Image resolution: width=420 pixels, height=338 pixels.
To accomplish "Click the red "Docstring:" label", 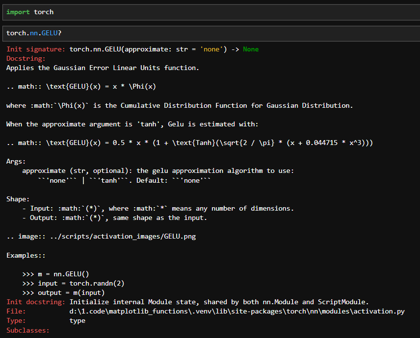I will pyautogui.click(x=26, y=59).
